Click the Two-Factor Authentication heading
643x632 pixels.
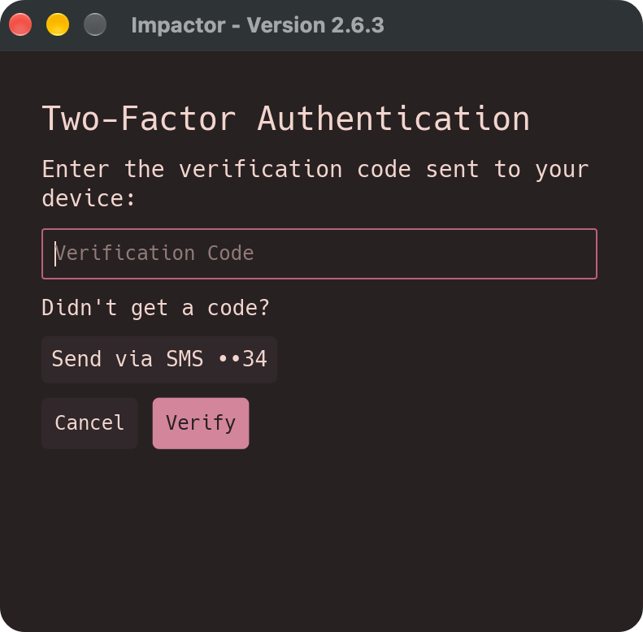(x=286, y=119)
